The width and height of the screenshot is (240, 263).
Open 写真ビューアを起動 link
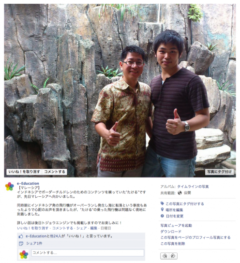176,225
